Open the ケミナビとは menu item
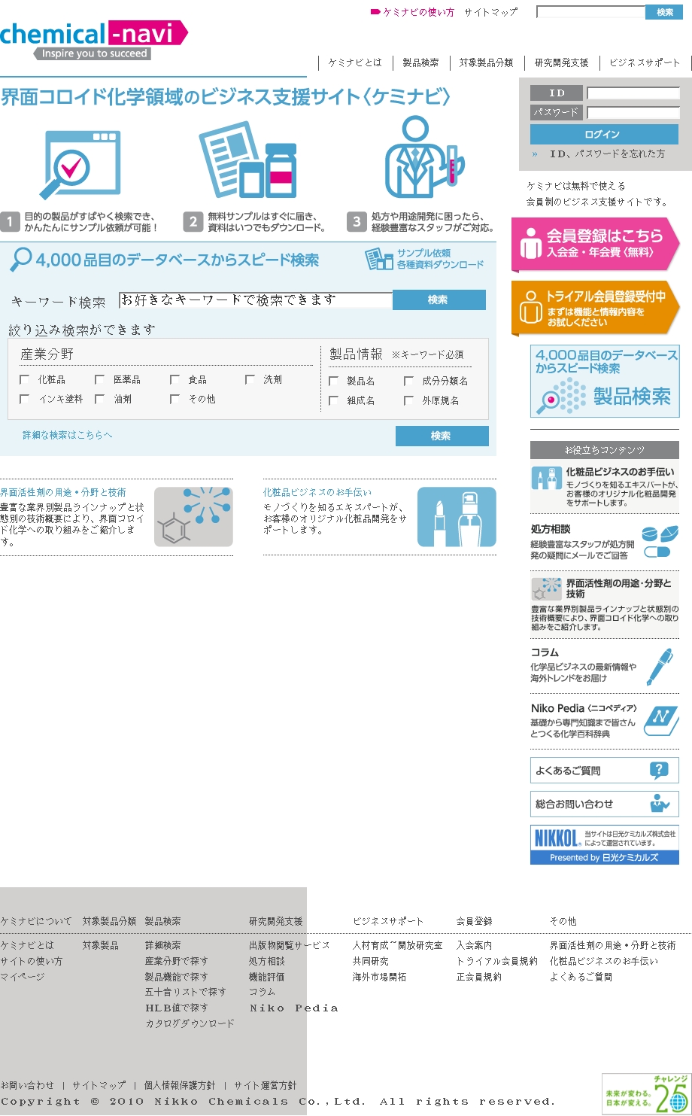 pyautogui.click(x=355, y=62)
